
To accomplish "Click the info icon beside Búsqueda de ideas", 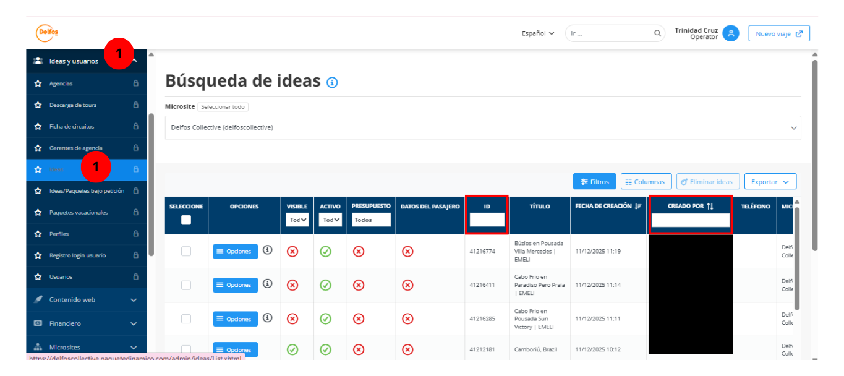I will (332, 82).
